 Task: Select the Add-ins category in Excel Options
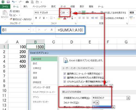pyautogui.click(x=44, y=97)
